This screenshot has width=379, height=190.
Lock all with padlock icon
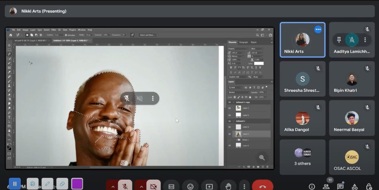point(250,97)
